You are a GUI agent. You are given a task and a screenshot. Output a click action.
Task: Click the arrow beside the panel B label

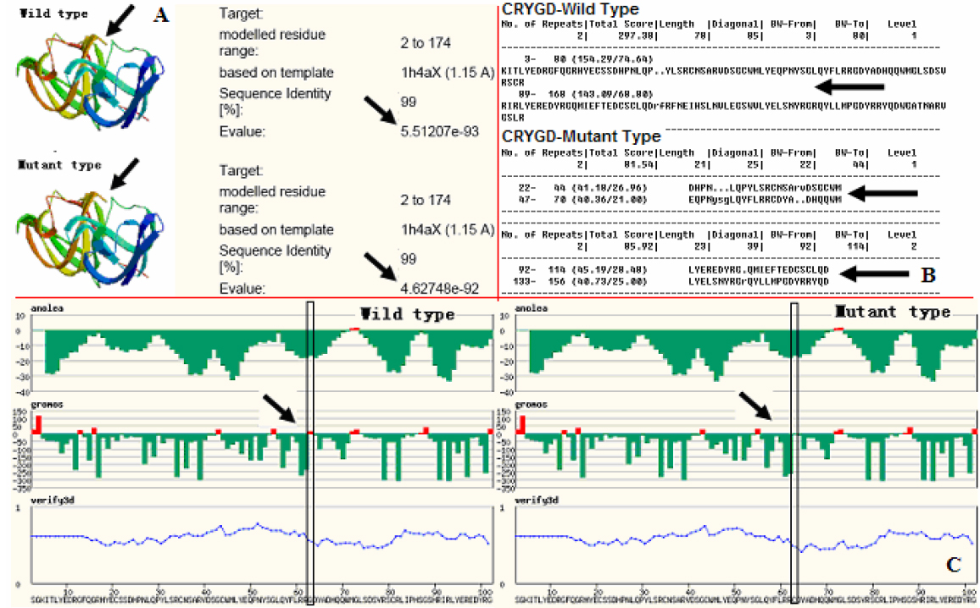pos(882,274)
